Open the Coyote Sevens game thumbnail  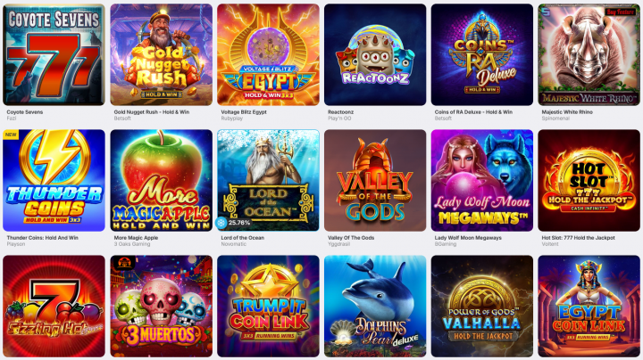[x=54, y=55]
